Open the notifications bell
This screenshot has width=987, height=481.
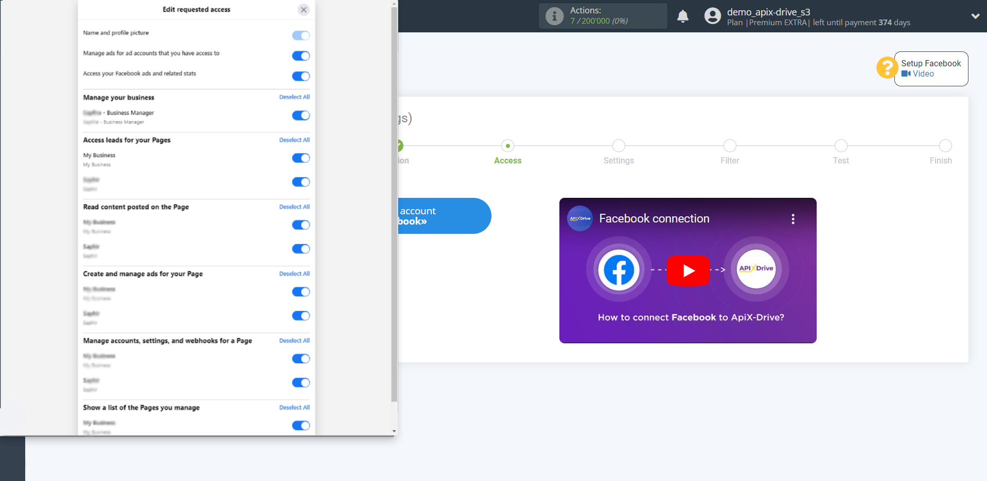click(683, 16)
